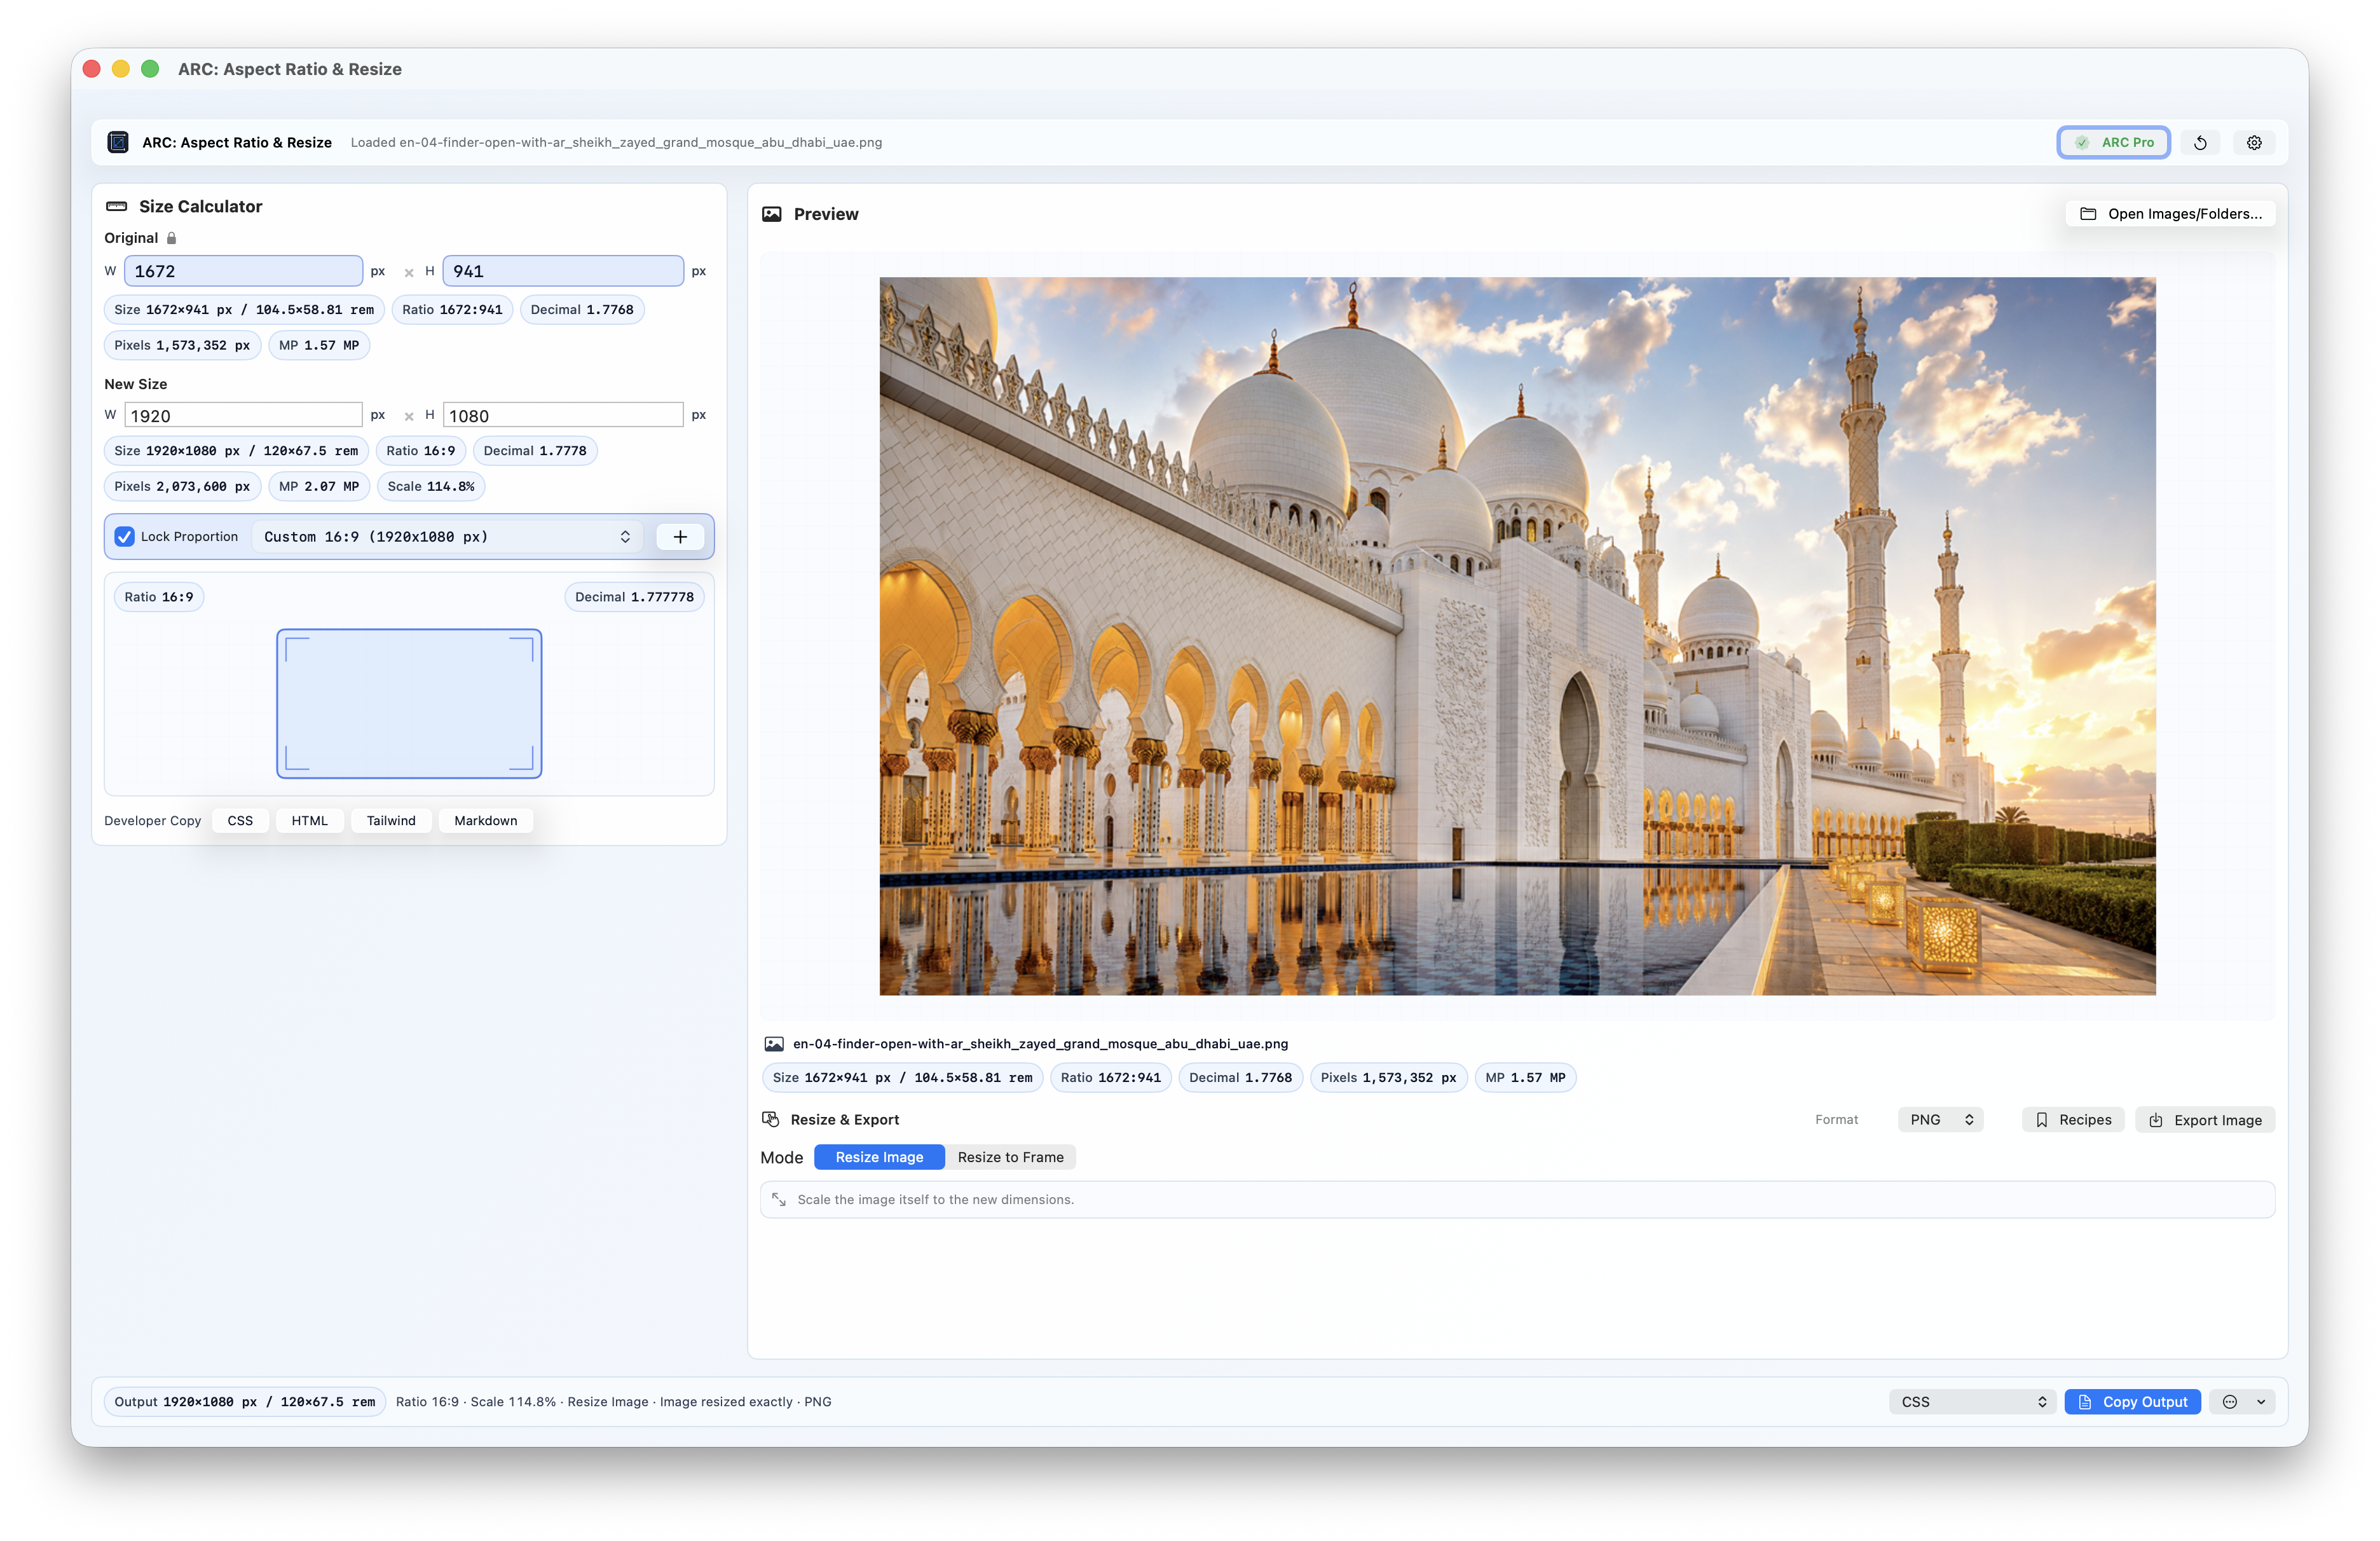This screenshot has width=2380, height=1541.
Task: Click the lock icon next to Original
Action: [x=171, y=238]
